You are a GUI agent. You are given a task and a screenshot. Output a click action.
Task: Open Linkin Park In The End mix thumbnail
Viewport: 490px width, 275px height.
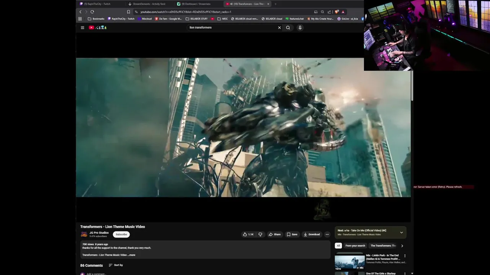[350, 262]
